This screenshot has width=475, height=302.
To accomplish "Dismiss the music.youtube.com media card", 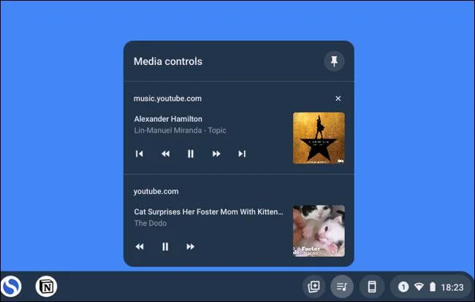I will [x=338, y=98].
